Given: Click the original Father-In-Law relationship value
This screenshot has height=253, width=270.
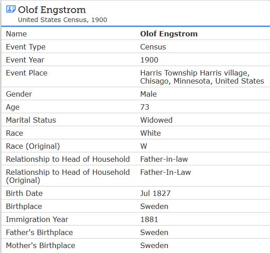Looking at the screenshot, I should pyautogui.click(x=165, y=172).
